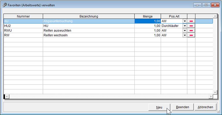Click the Menge column header

(148, 16)
